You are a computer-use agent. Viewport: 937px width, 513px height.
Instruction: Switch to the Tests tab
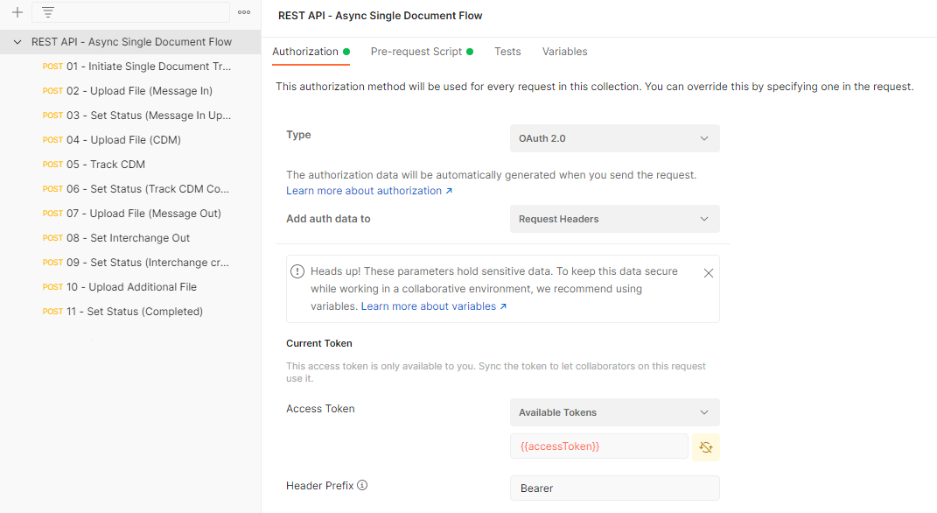507,52
